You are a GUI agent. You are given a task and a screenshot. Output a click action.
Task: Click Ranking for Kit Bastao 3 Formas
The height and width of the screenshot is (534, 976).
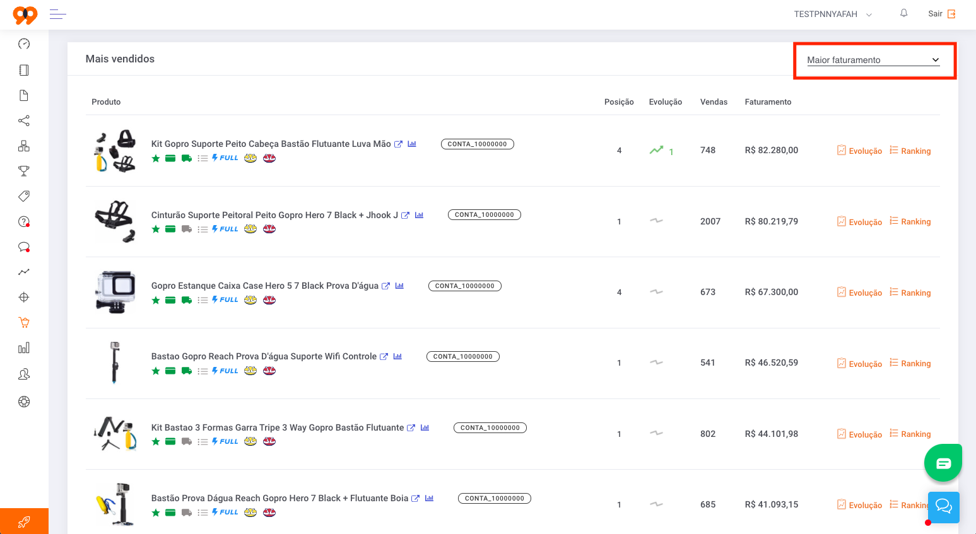pyautogui.click(x=910, y=434)
